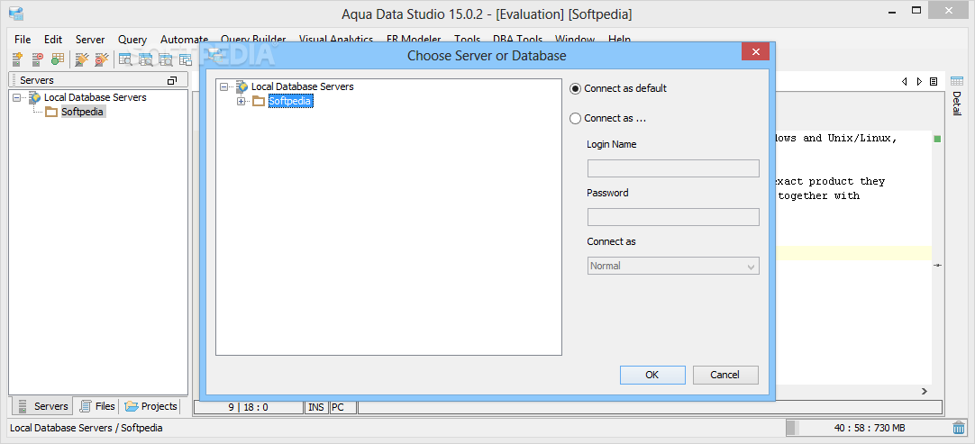The height and width of the screenshot is (444, 975).
Task: Click the first query window magnifier icon
Action: coord(125,59)
